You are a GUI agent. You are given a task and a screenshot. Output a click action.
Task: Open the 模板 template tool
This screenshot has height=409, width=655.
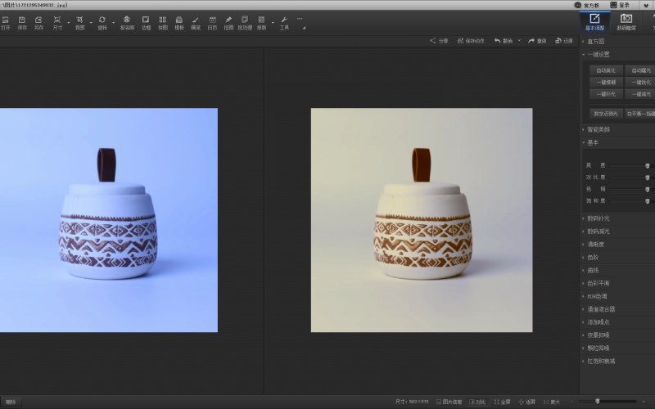[179, 23]
